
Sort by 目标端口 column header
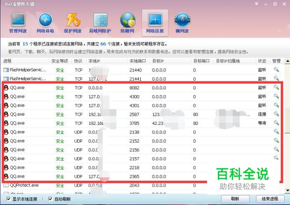[x=202, y=61]
